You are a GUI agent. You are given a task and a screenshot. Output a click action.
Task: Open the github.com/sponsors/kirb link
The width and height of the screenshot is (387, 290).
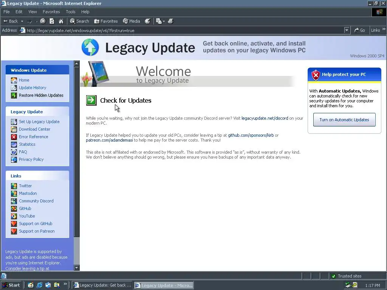[x=251, y=135]
